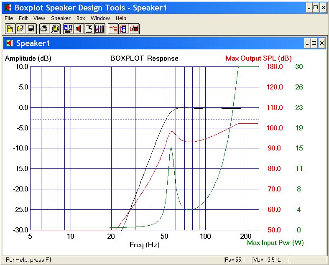Screen dimensions: 329x265
Task: Click the 'Freq (Hz)' axis label
Action: 145,245
